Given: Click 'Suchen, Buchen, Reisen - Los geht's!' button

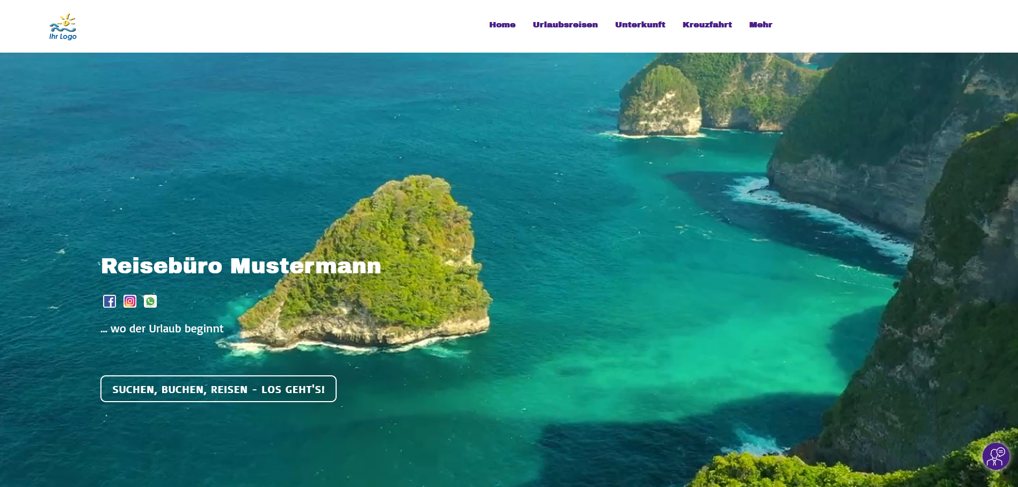Looking at the screenshot, I should (x=219, y=389).
